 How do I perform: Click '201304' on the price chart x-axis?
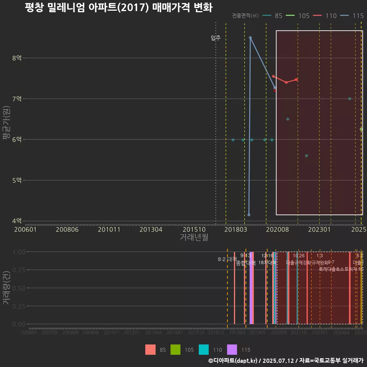point(151,229)
